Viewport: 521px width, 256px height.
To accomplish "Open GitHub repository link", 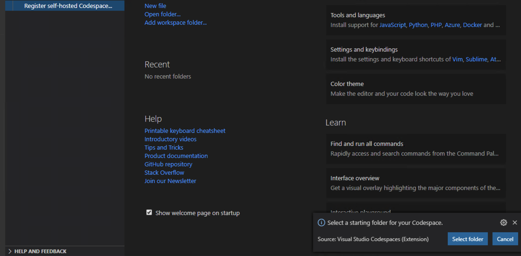I will pyautogui.click(x=168, y=164).
